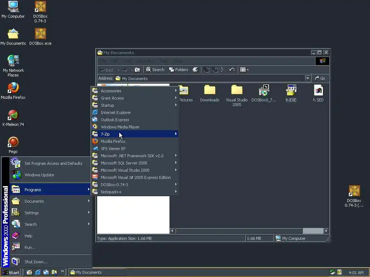This screenshot has width=370, height=277.
Task: Open the Downloads folder in My Documents
Action: pos(210,93)
